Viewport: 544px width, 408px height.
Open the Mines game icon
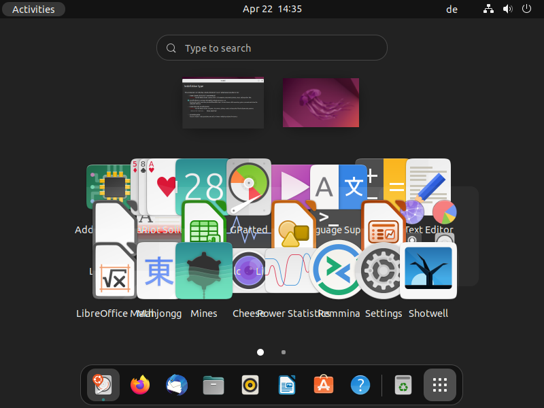[x=203, y=271]
